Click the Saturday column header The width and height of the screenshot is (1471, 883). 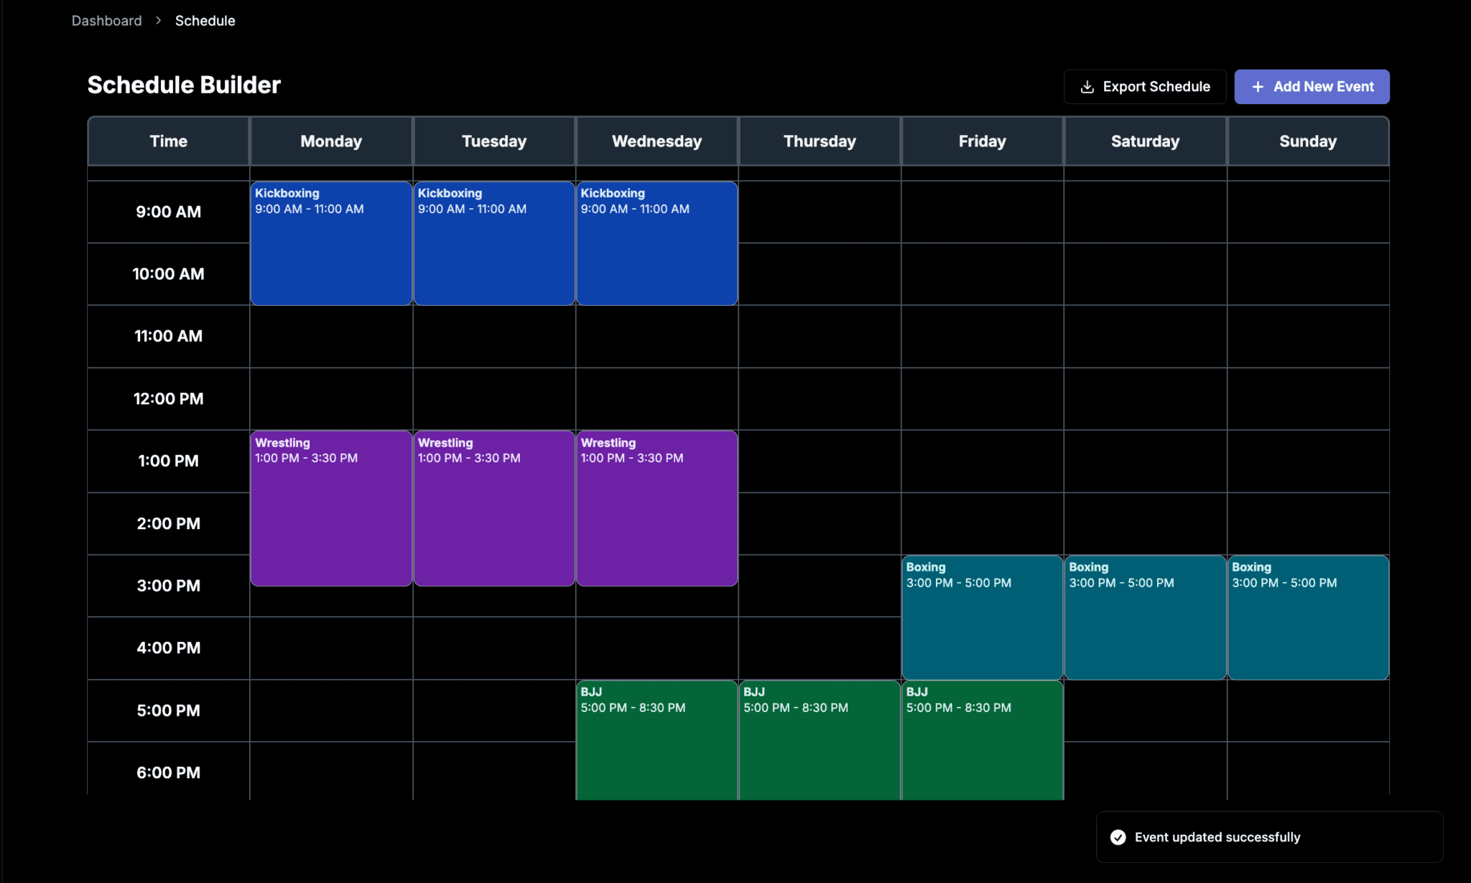click(1145, 141)
